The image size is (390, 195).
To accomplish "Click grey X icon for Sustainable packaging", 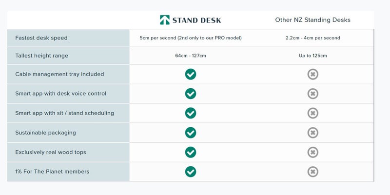I will pyautogui.click(x=313, y=133).
